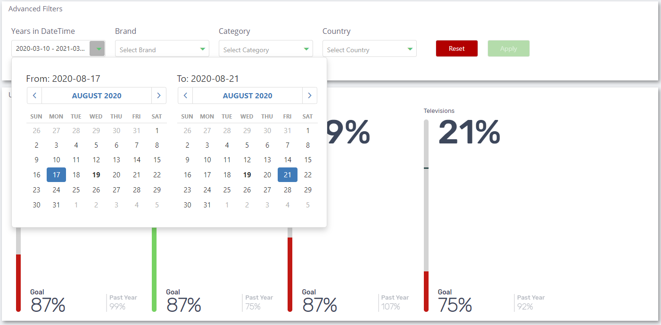Image resolution: width=661 pixels, height=325 pixels.
Task: Click the Apply button
Action: (x=508, y=48)
